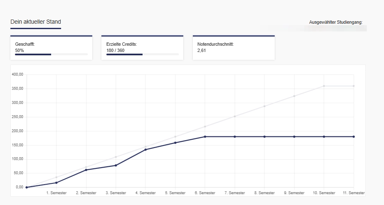
Task: Click the dark data point at 11. Semester
Action: 354,137
